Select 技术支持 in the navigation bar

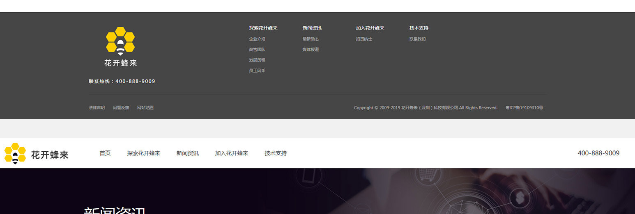276,153
